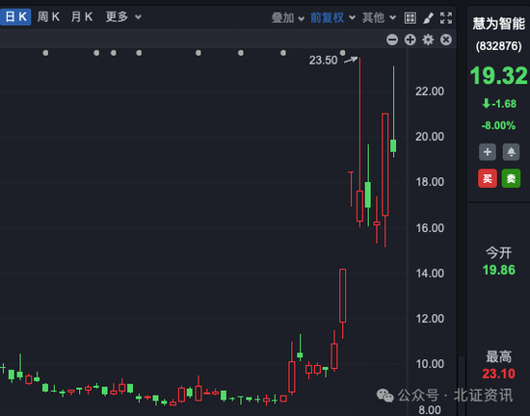Click tallest red candlestick reaching 23.50

pyautogui.click(x=359, y=206)
